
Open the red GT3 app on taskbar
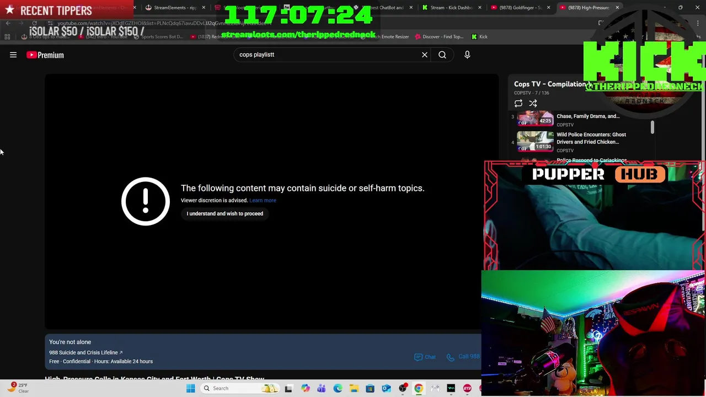467,388
